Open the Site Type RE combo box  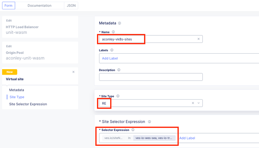145,103
